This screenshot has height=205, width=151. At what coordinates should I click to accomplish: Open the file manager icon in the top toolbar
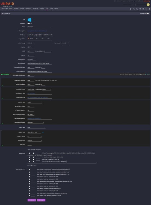137,9
